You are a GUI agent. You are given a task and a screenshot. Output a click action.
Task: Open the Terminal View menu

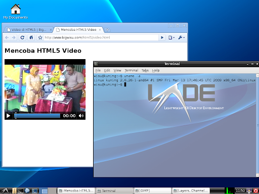coord(117,70)
